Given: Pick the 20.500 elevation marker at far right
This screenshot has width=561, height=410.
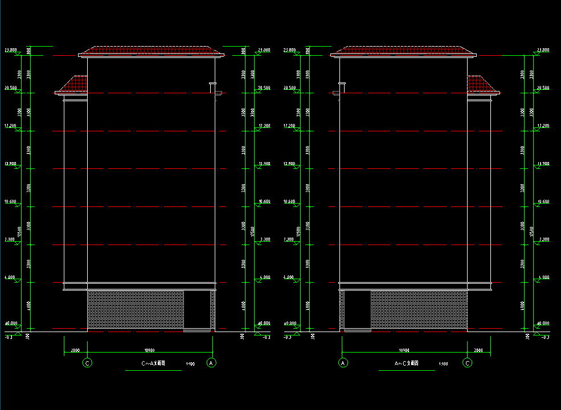Looking at the screenshot, I should coord(543,88).
